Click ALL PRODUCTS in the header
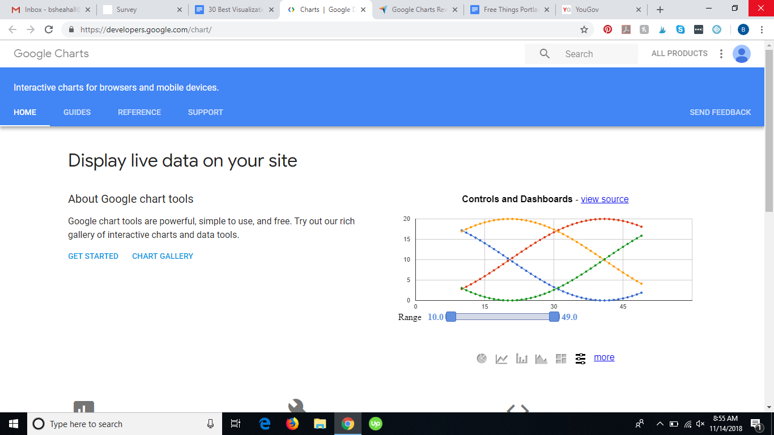The width and height of the screenshot is (774, 435). [679, 53]
